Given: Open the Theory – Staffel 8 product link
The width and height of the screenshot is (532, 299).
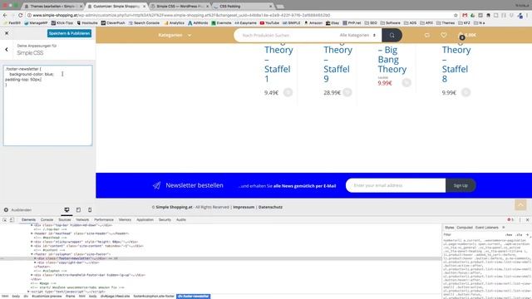Looking at the screenshot, I should tap(456, 64).
